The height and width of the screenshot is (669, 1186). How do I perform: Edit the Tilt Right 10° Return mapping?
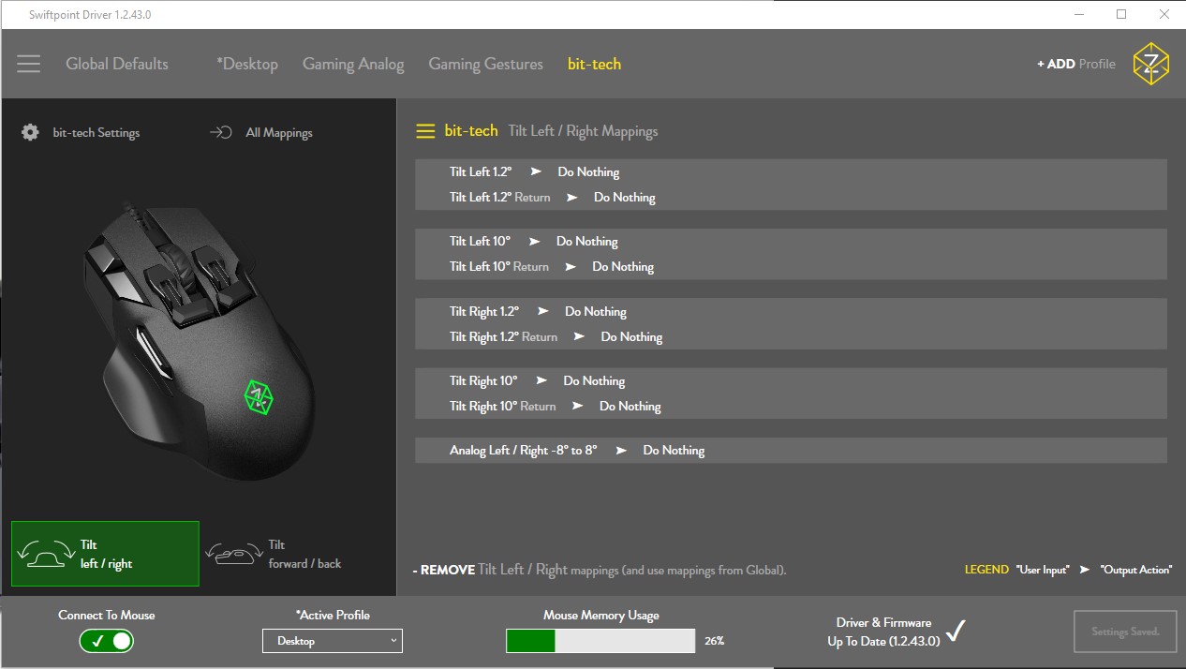(x=791, y=406)
